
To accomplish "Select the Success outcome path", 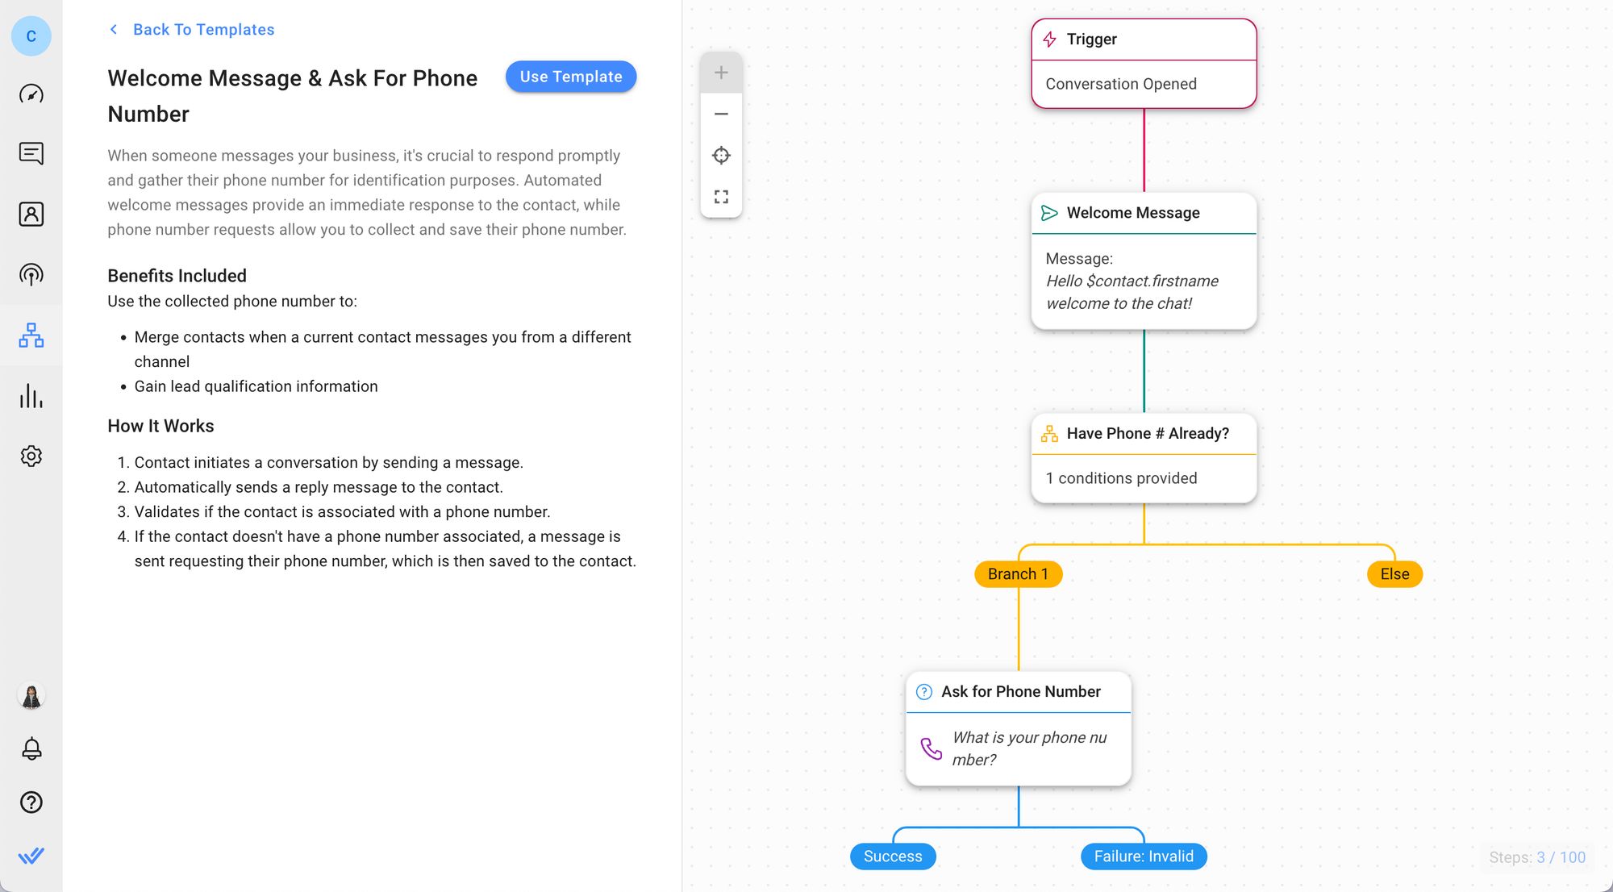I will click(x=892, y=856).
